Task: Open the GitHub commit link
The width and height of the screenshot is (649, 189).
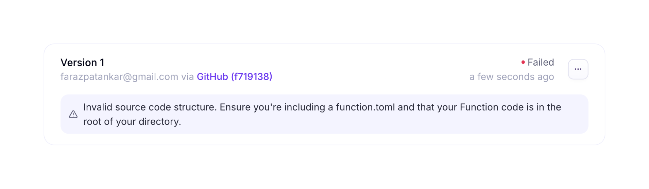Action: click(x=234, y=77)
